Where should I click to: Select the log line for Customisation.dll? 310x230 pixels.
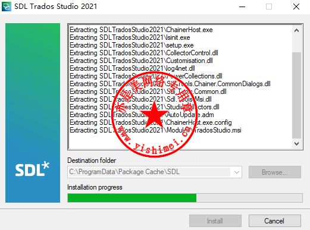[141, 61]
